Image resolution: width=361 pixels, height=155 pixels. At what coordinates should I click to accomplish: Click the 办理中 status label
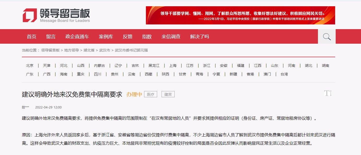[134, 94]
